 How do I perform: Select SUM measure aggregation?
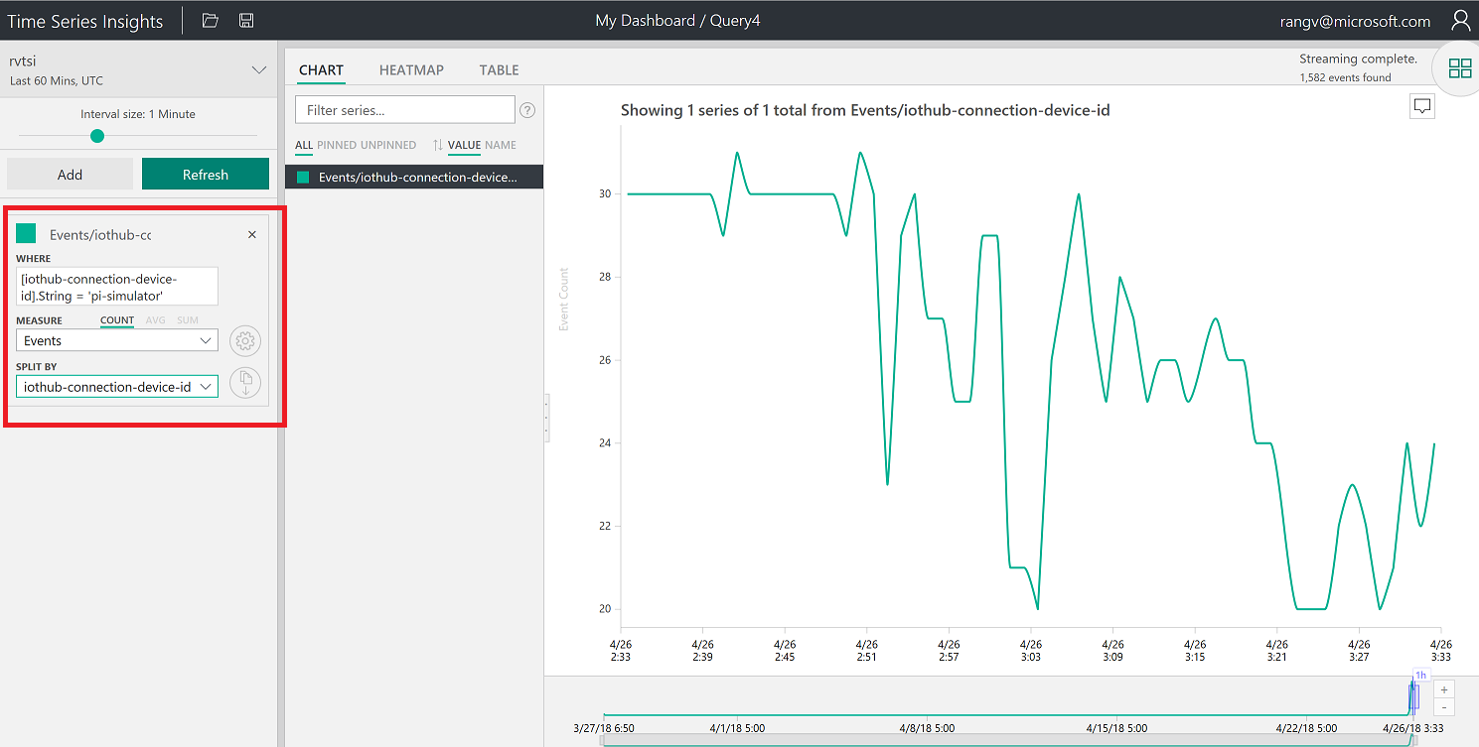(x=188, y=320)
